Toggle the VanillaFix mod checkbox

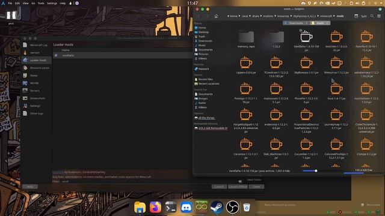point(56,56)
